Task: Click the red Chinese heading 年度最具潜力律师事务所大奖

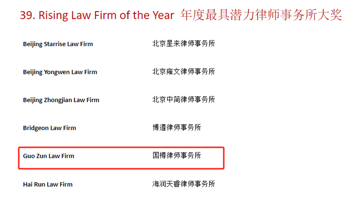Action: point(261,15)
